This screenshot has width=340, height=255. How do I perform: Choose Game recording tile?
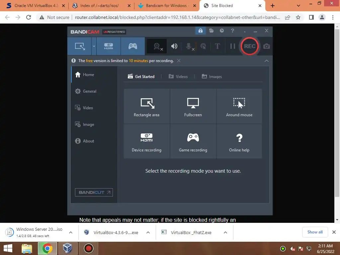click(x=193, y=141)
